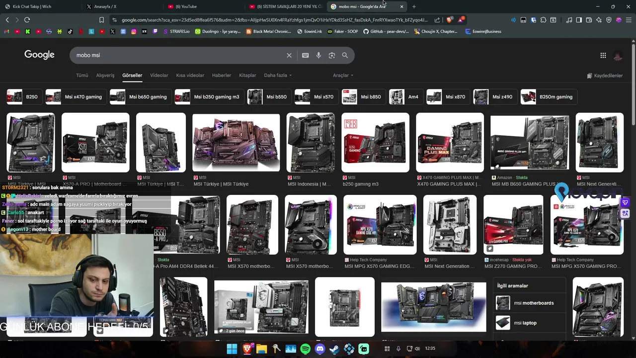
Task: Open related search msi laptop
Action: click(530, 323)
